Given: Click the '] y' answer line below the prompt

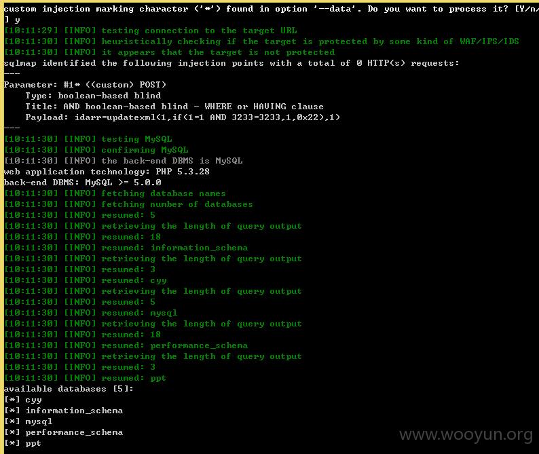Looking at the screenshot, I should click(x=12, y=20).
